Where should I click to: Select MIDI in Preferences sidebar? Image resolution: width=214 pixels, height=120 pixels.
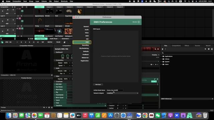click(x=87, y=36)
